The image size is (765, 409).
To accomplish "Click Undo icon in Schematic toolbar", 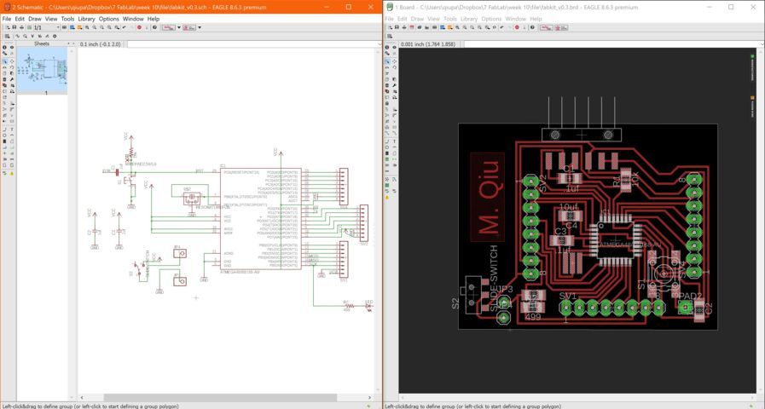I will pos(125,28).
